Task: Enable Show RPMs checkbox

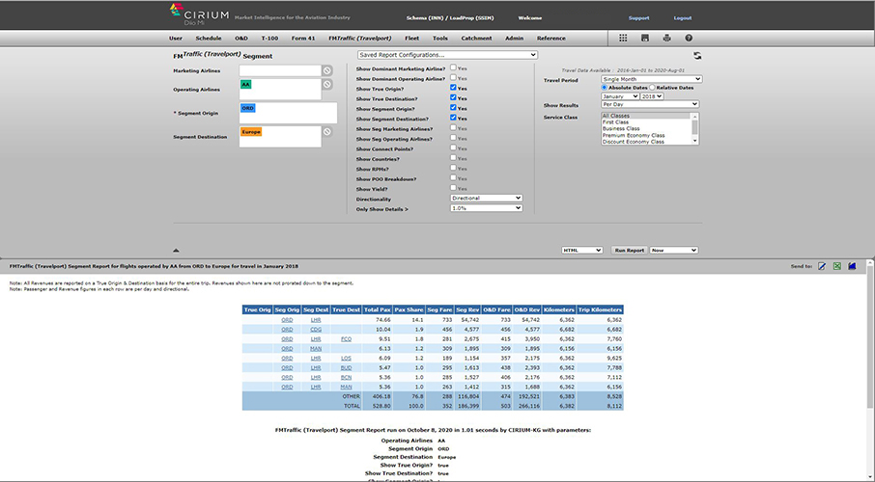Action: pyautogui.click(x=453, y=168)
